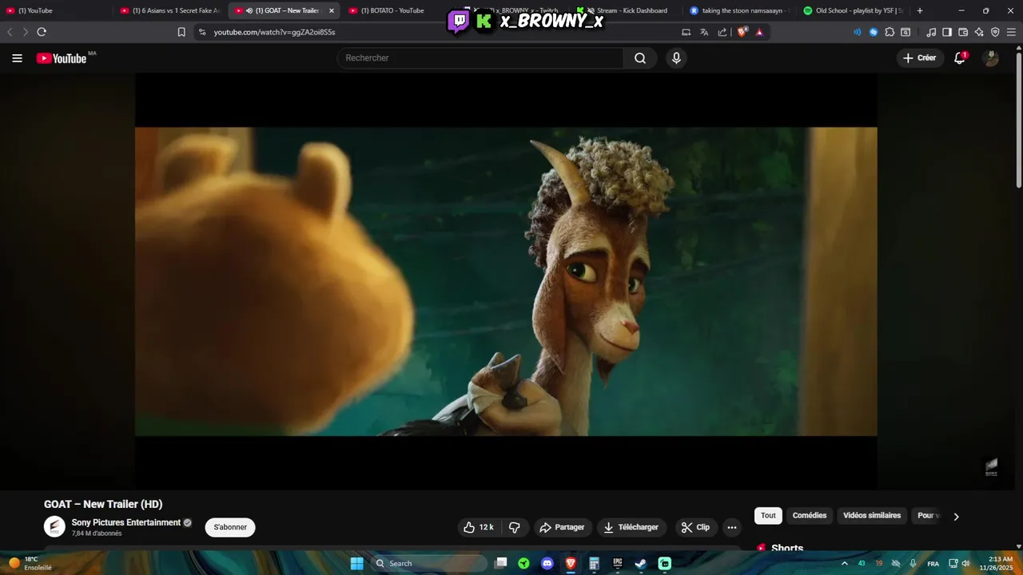The height and width of the screenshot is (575, 1023).
Task: Open Brave Rewards triangle icon
Action: pos(759,32)
